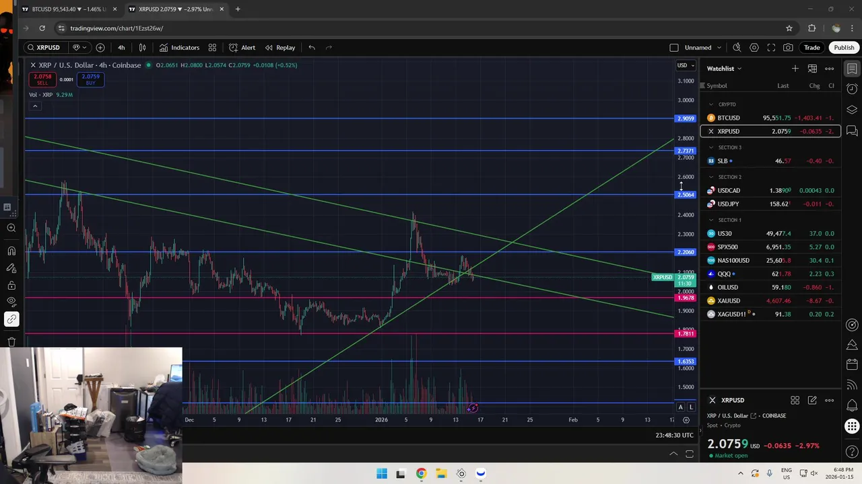Screen dimensions: 862x484
Task: Collapse SECTION 2 in the watchlist
Action: pos(710,177)
